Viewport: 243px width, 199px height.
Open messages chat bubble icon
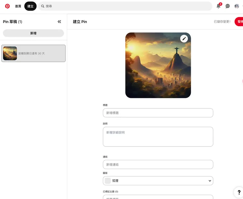click(x=228, y=6)
